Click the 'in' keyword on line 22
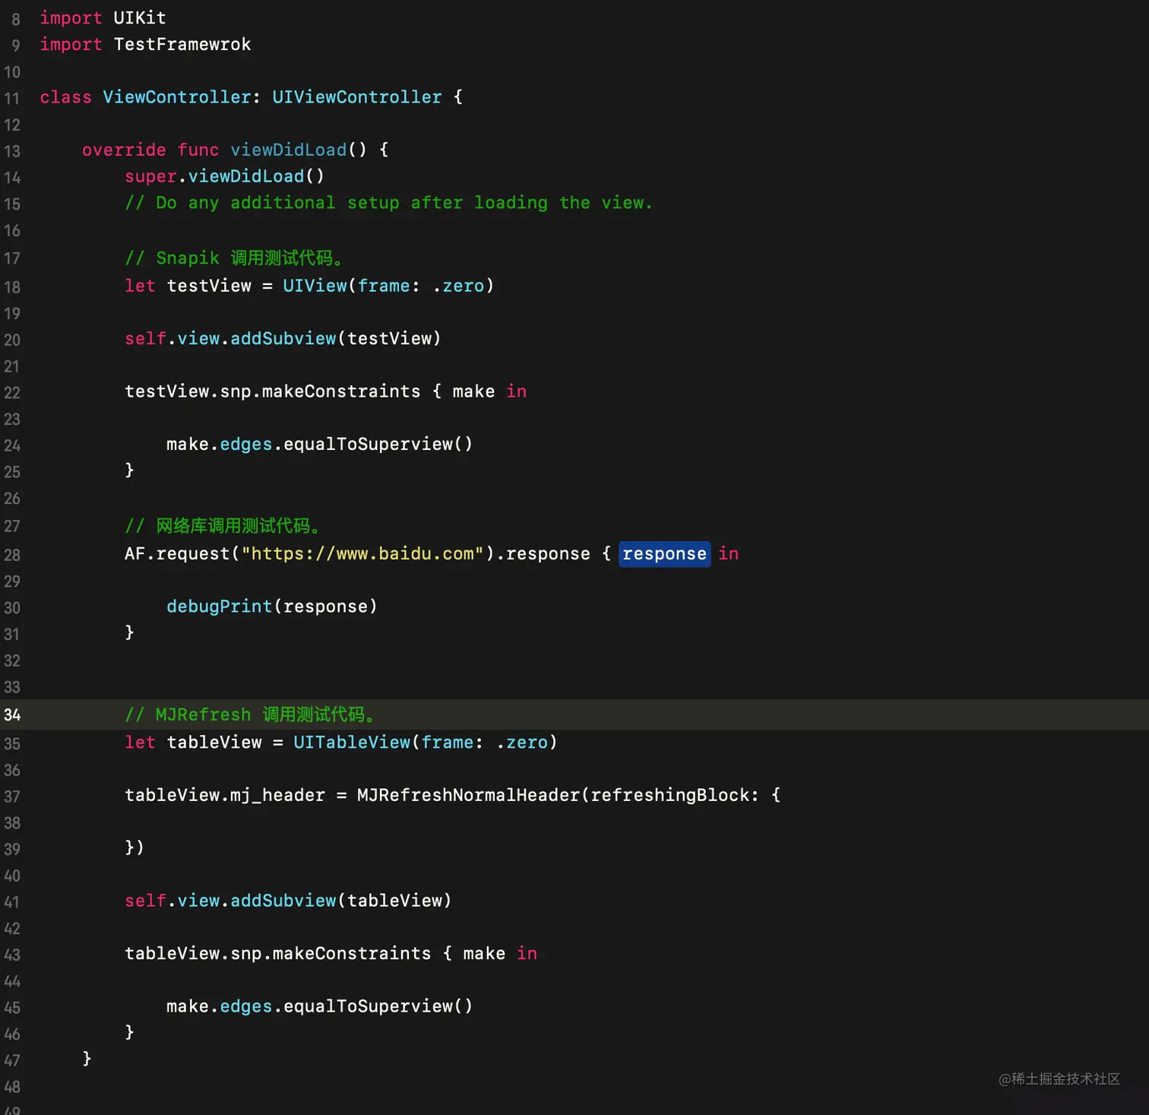Image resolution: width=1149 pixels, height=1115 pixels. (517, 391)
